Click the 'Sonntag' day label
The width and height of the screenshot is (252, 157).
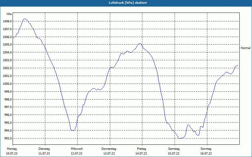[206, 149]
